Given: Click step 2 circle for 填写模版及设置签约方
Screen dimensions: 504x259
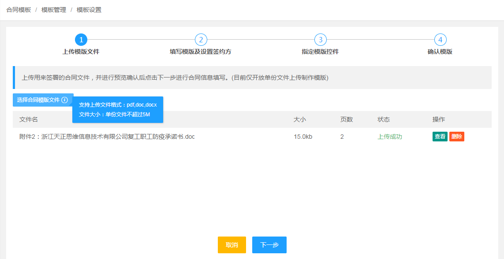Looking at the screenshot, I should point(201,39).
